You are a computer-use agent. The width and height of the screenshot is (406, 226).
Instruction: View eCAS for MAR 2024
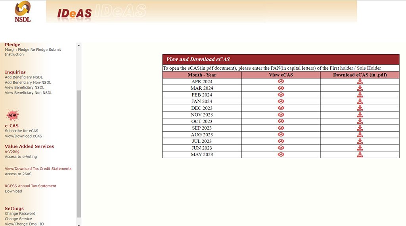(281, 88)
